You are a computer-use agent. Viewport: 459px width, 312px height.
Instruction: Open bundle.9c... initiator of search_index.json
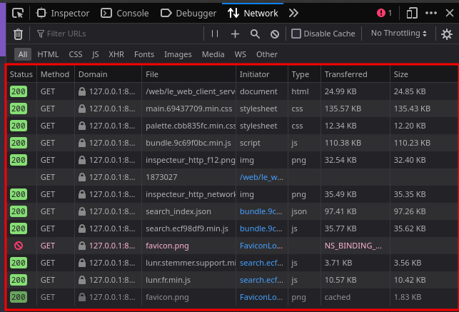pyautogui.click(x=261, y=211)
